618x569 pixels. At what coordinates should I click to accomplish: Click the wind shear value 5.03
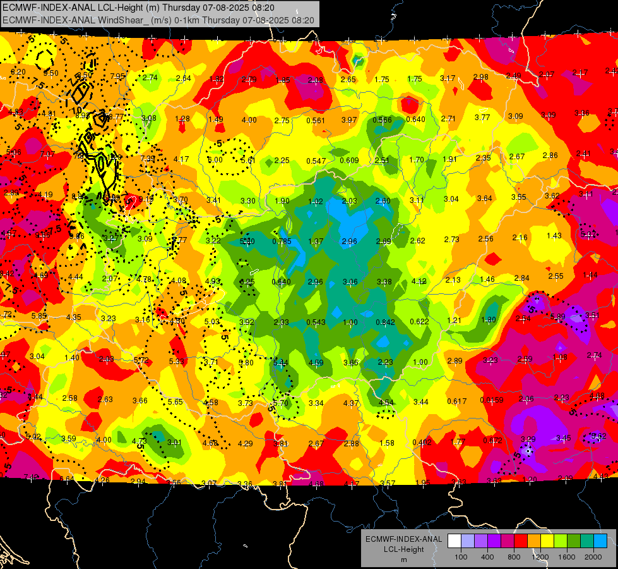pyautogui.click(x=211, y=322)
